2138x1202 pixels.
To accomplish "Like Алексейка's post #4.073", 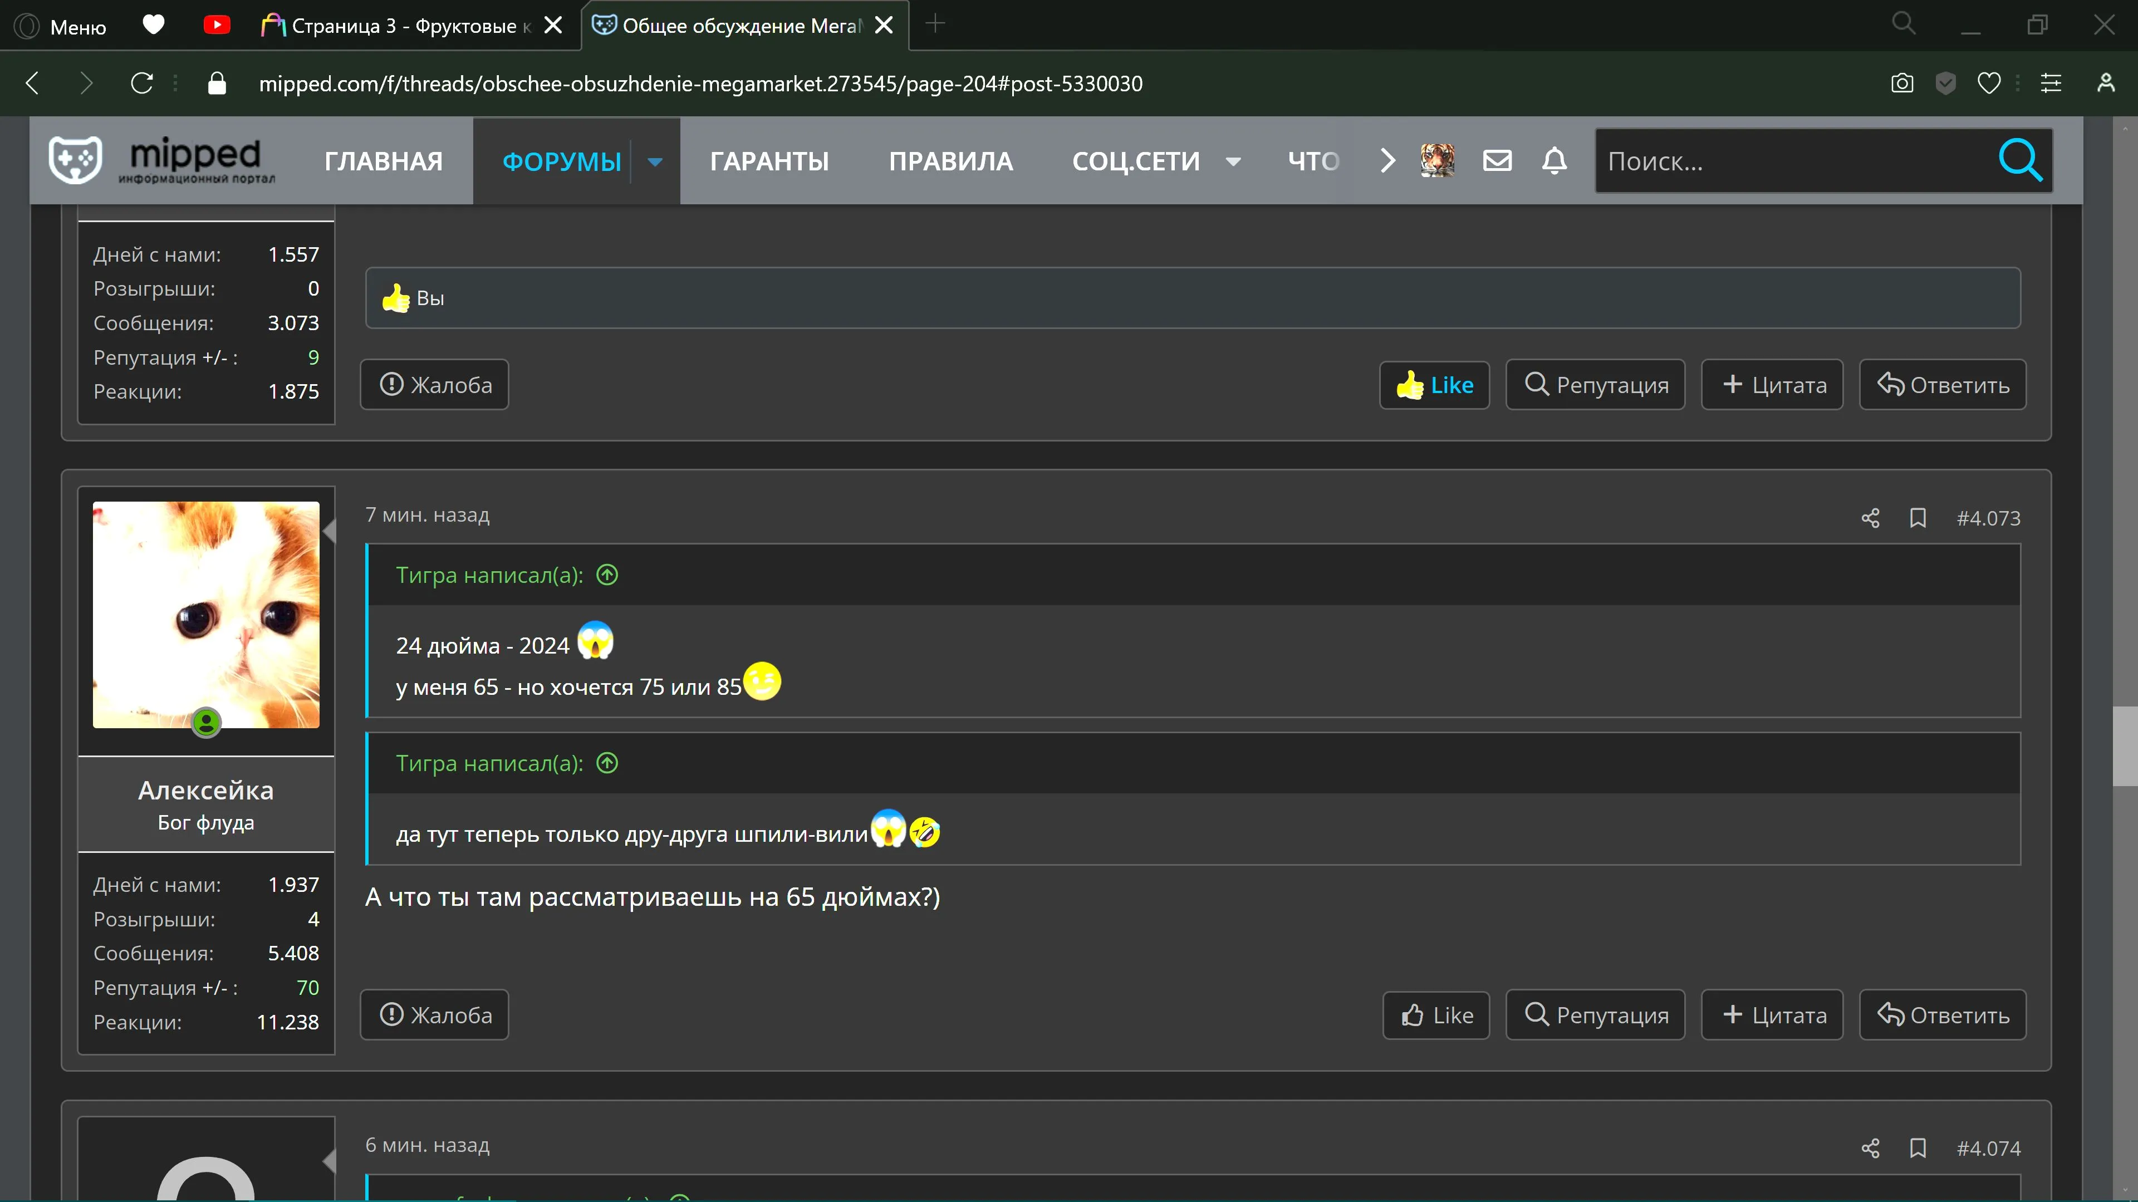I will [x=1436, y=1015].
